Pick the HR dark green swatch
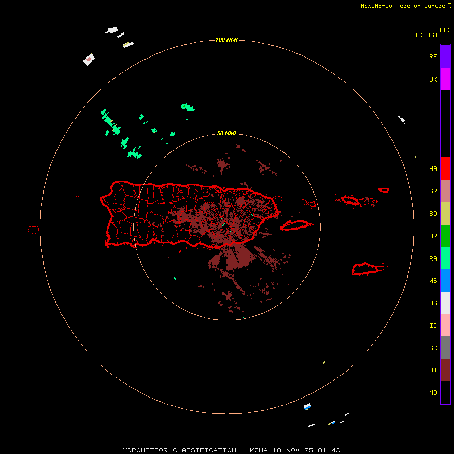454x454 pixels. coord(445,236)
